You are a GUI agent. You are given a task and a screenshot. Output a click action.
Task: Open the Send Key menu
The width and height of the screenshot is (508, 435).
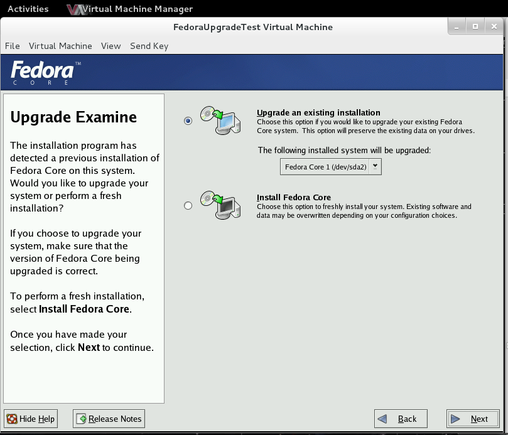point(149,46)
